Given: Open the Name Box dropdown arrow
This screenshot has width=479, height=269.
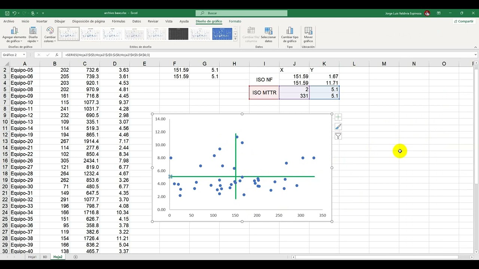Looking at the screenshot, I should pos(24,55).
